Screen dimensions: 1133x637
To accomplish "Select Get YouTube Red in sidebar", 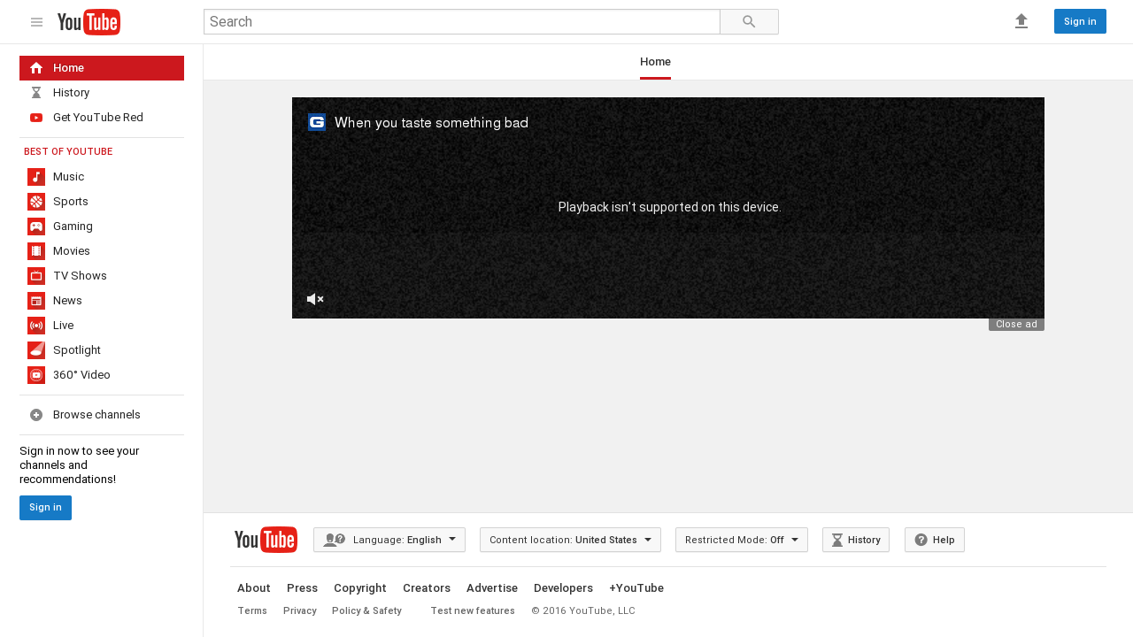I will pos(102,118).
